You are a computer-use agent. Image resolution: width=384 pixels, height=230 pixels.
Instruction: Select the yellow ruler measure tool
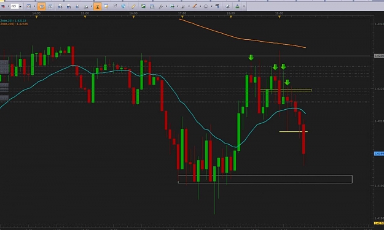pyautogui.click(x=133, y=6)
